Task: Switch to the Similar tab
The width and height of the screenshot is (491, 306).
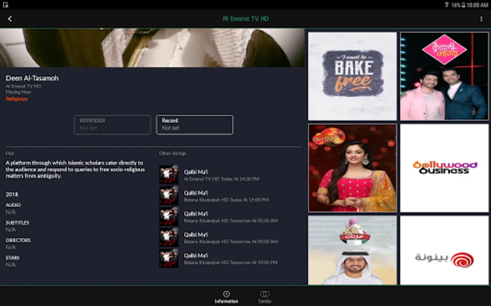Action: [x=265, y=296]
